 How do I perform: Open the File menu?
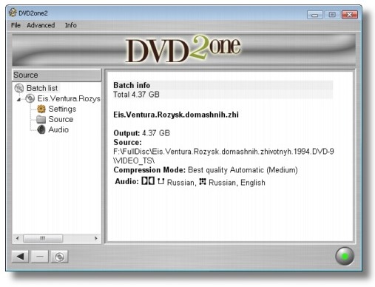[x=16, y=25]
